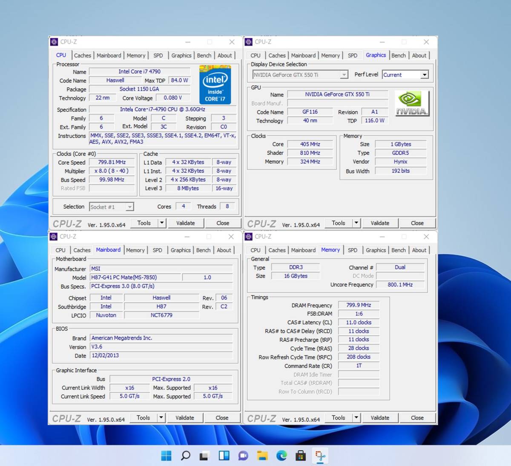The height and width of the screenshot is (466, 511).
Task: Click the BIOS date 12/02/2013 field
Action: tap(161, 355)
